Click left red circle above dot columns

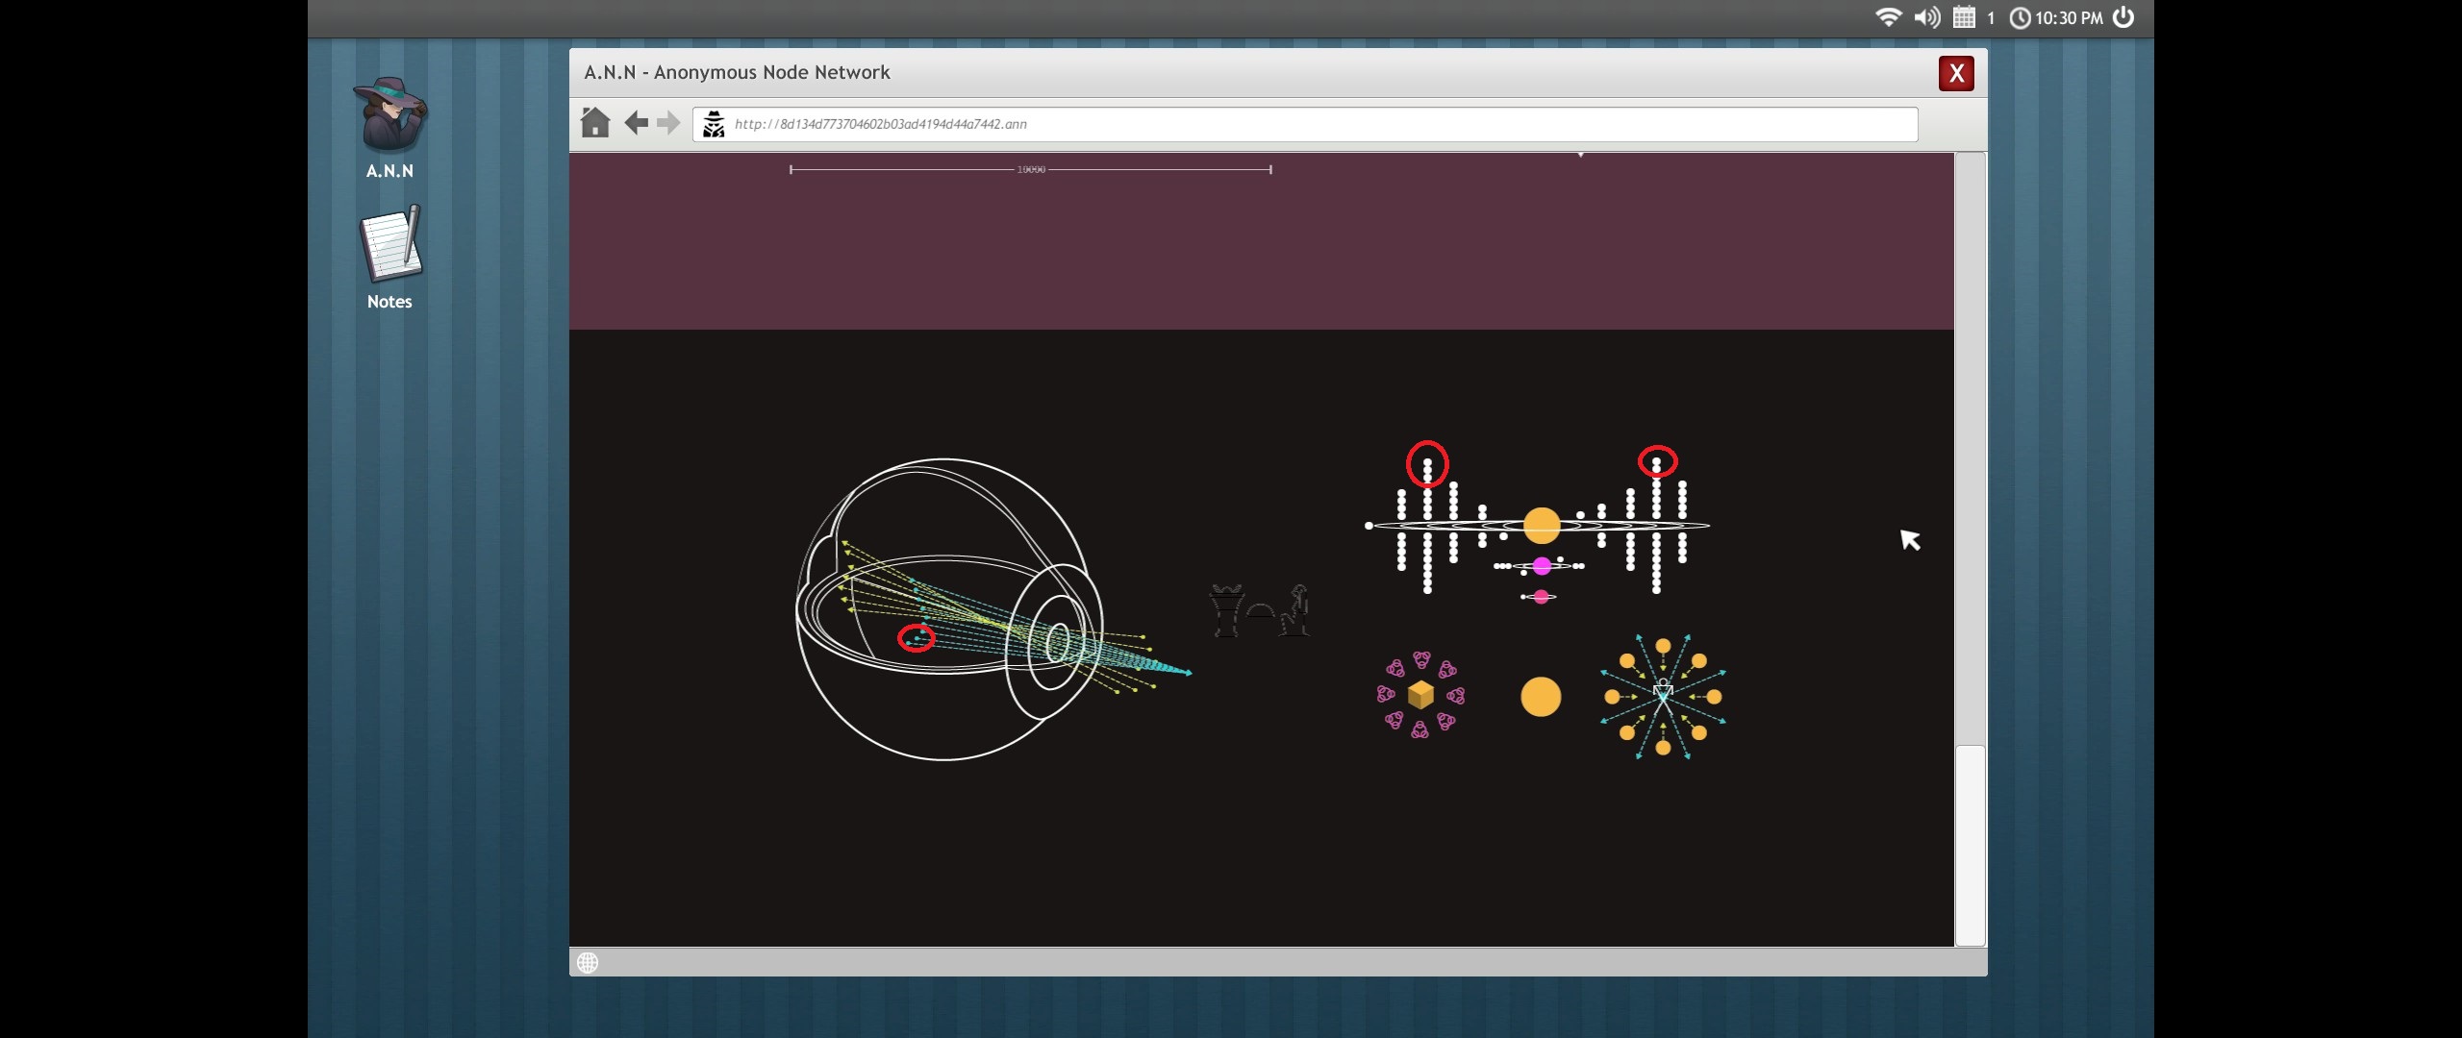1427,464
